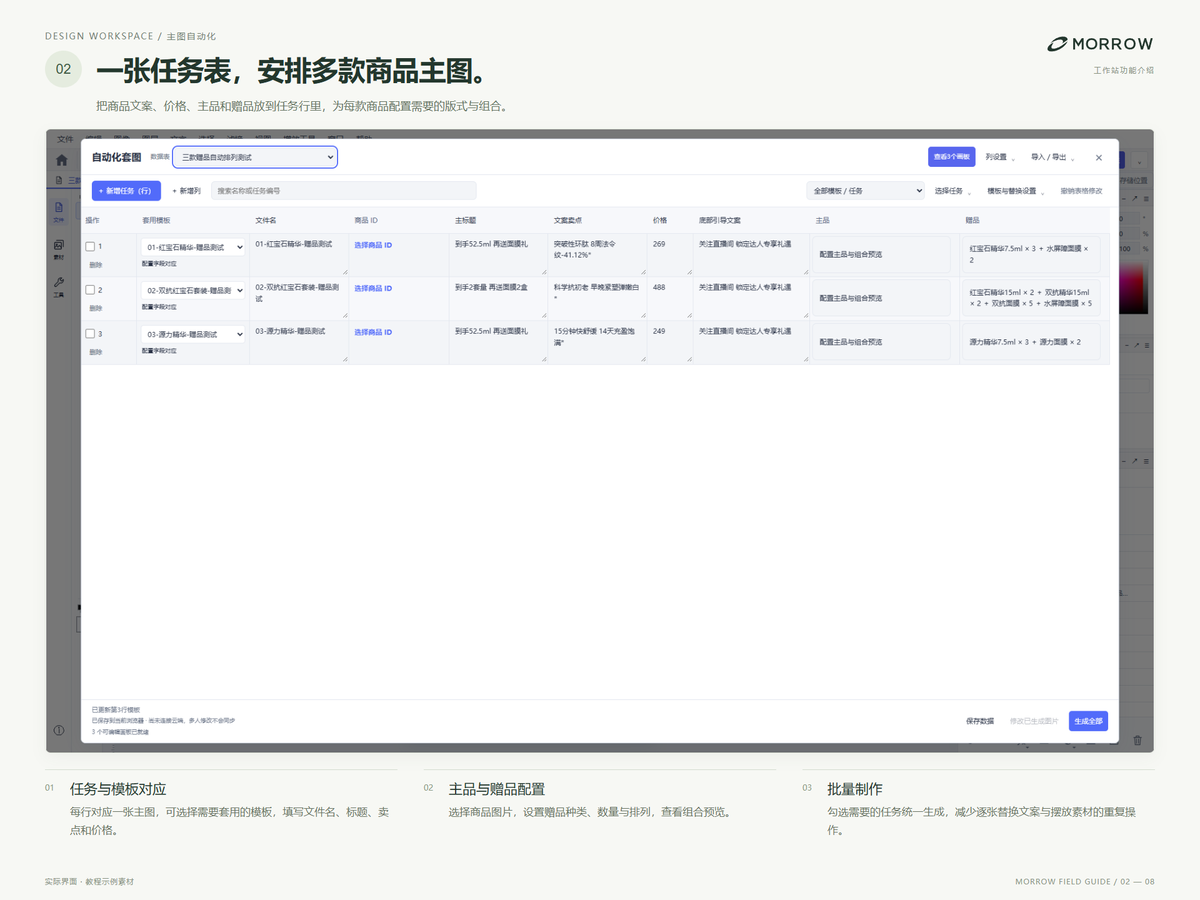Close the 自动化套图 dialog
1200x900 pixels.
(1099, 157)
